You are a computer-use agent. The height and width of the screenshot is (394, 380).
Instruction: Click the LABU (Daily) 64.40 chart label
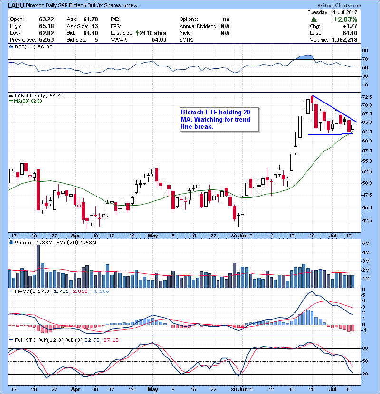point(39,95)
